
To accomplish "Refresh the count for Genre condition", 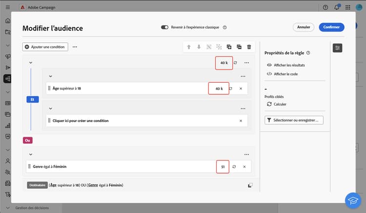I will (234, 167).
